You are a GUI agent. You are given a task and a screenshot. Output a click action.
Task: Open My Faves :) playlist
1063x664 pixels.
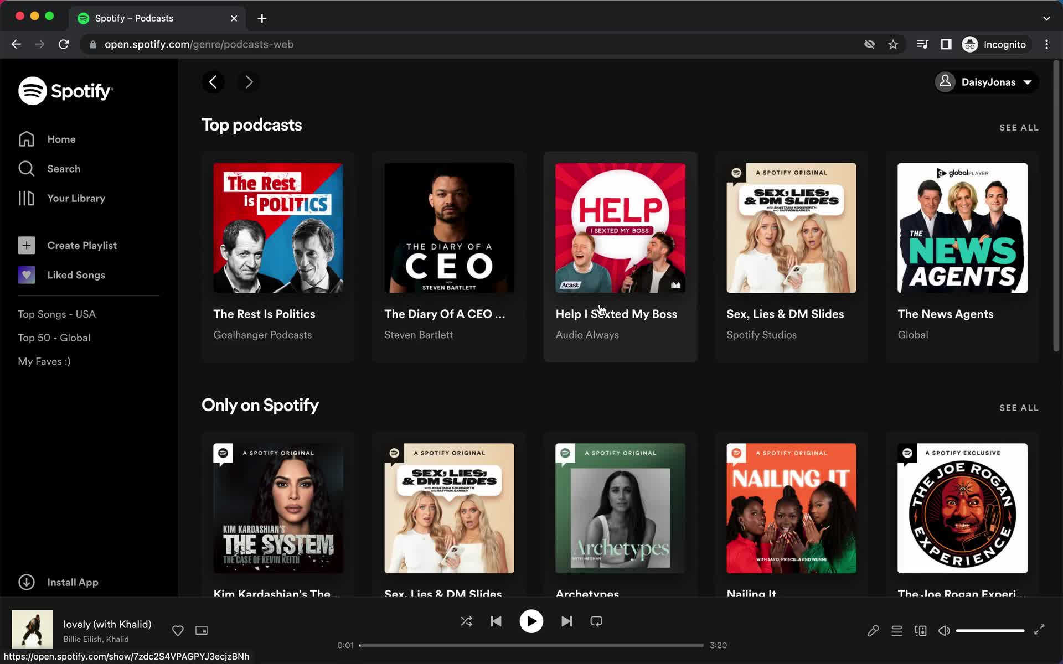(44, 361)
